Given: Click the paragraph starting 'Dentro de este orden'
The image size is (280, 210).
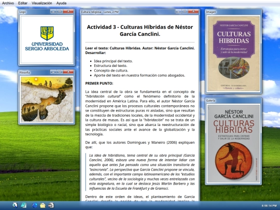Looking at the screenshot, I should pos(140,199).
